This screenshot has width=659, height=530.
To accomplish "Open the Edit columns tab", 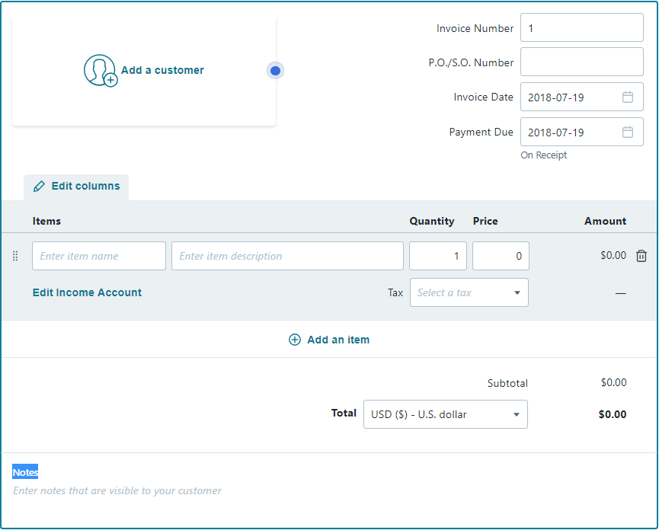I will [x=76, y=187].
